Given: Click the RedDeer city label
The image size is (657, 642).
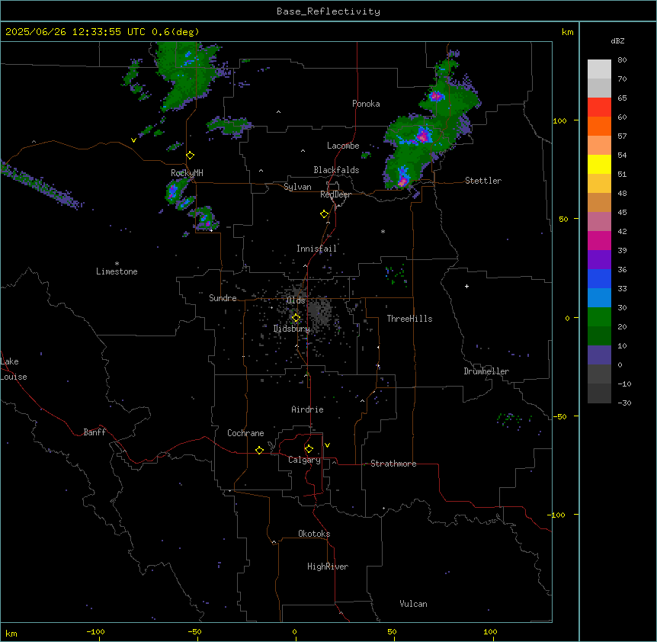Looking at the screenshot, I should click(x=335, y=194).
